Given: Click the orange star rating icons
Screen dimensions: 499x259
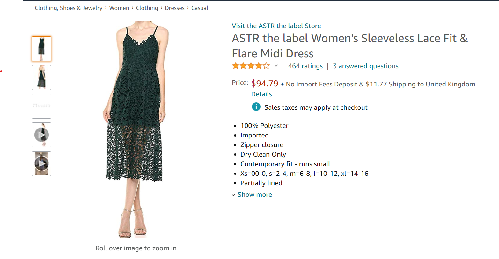Looking at the screenshot, I should (251, 66).
